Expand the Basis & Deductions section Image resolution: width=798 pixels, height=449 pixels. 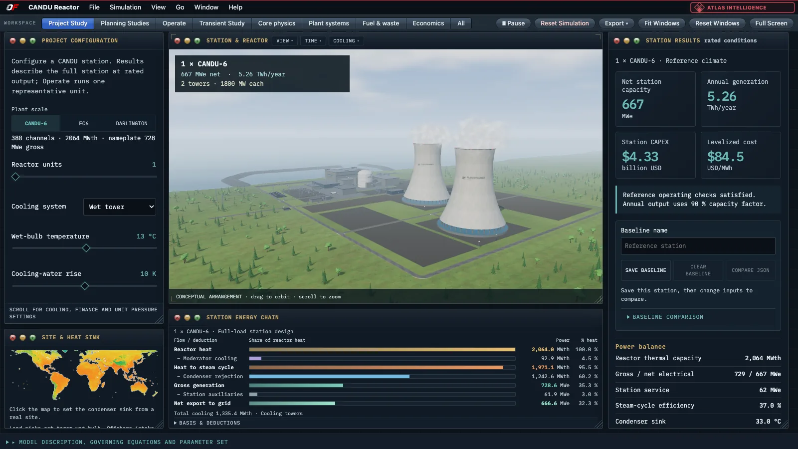coord(207,423)
